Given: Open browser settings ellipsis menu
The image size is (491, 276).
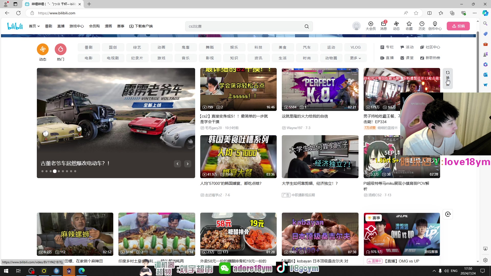Looking at the screenshot, I should point(475,13).
